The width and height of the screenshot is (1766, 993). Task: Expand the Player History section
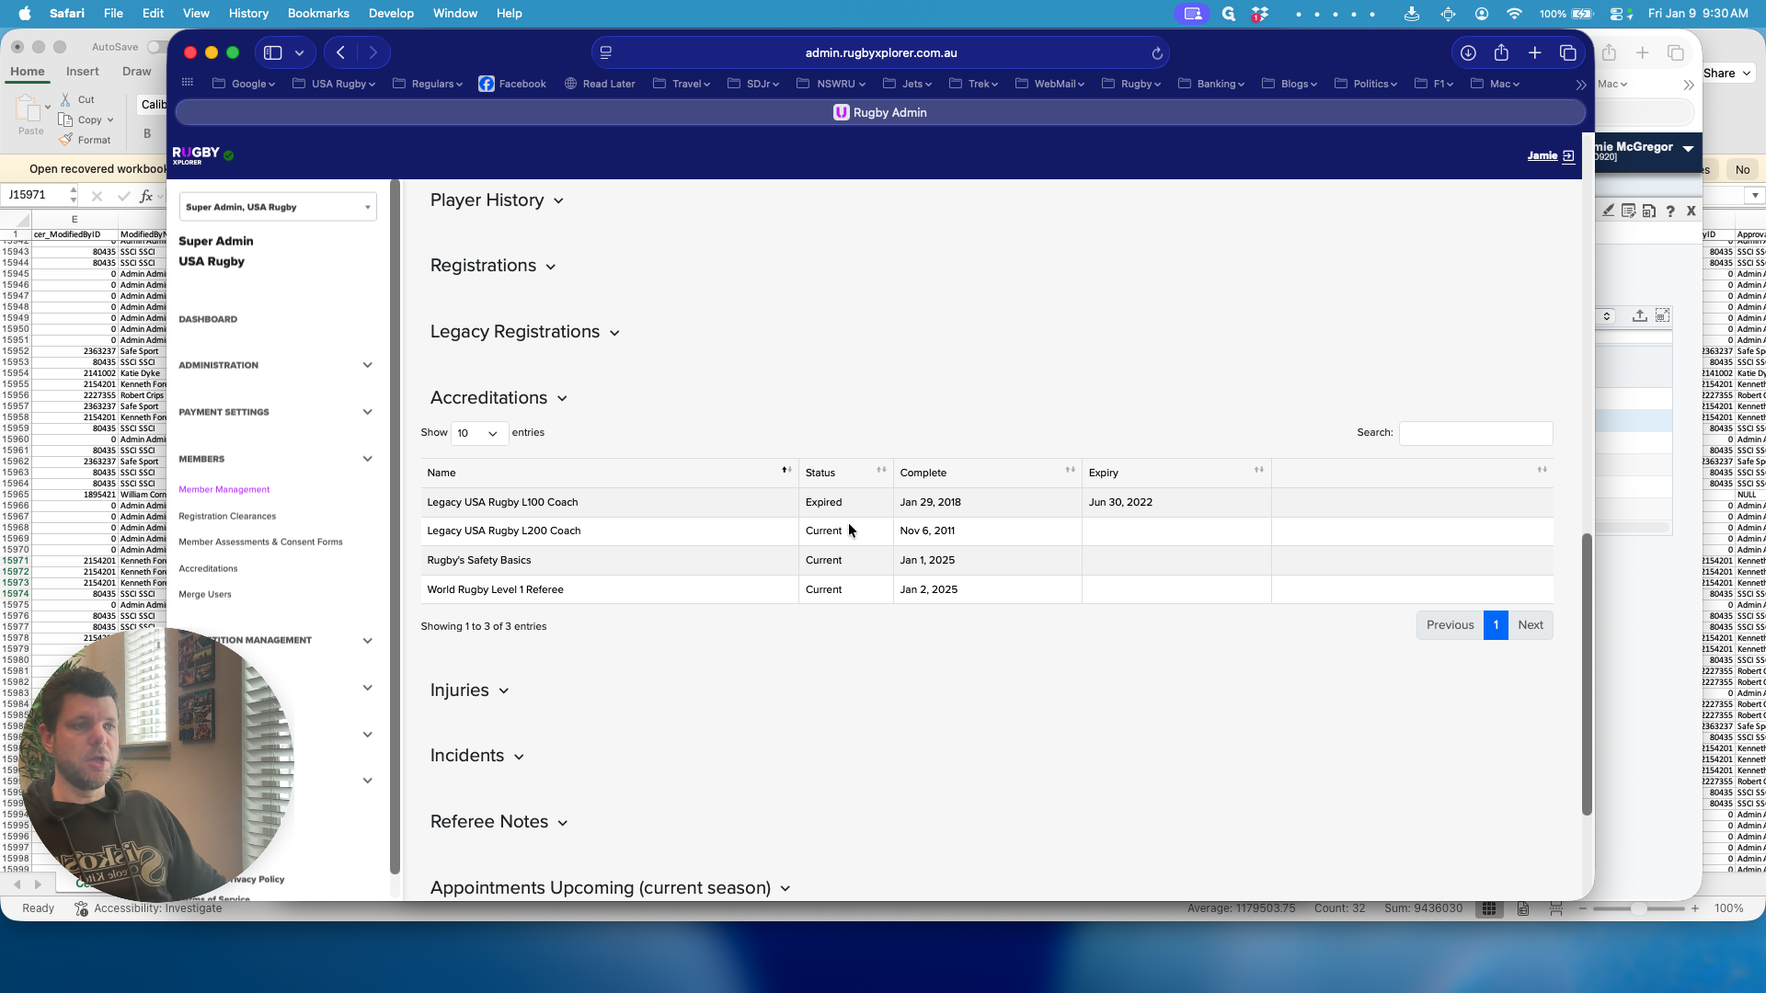[497, 200]
